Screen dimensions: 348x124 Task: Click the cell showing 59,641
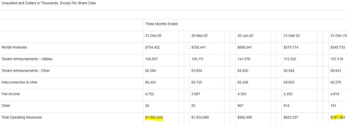click(x=336, y=71)
